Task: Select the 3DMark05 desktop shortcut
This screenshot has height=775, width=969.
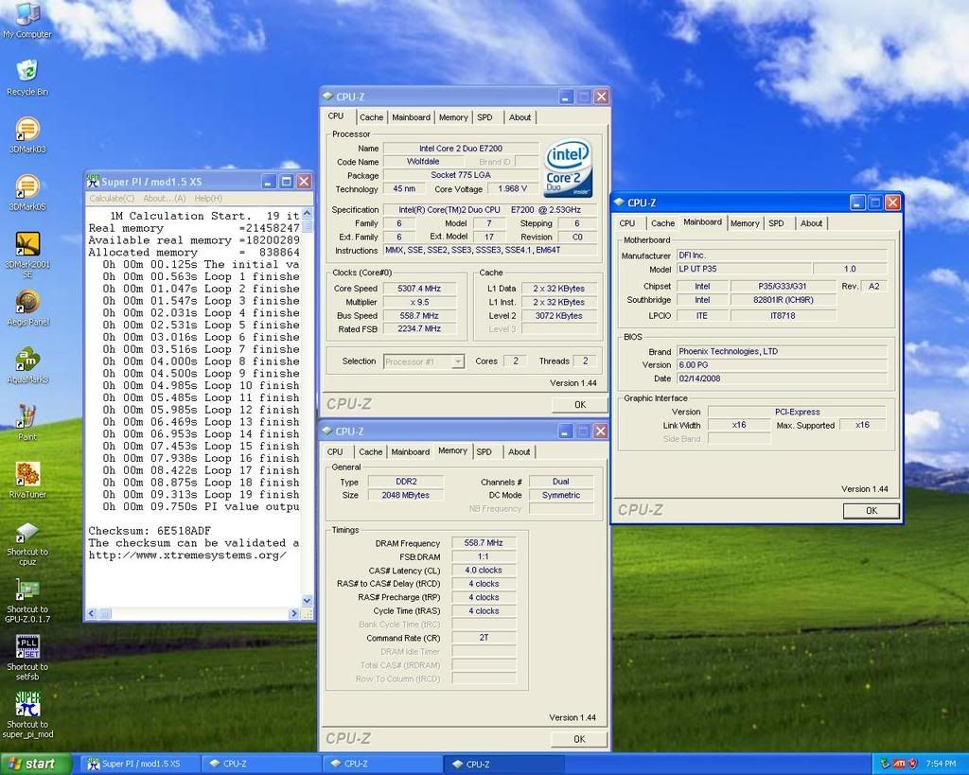Action: [x=27, y=193]
